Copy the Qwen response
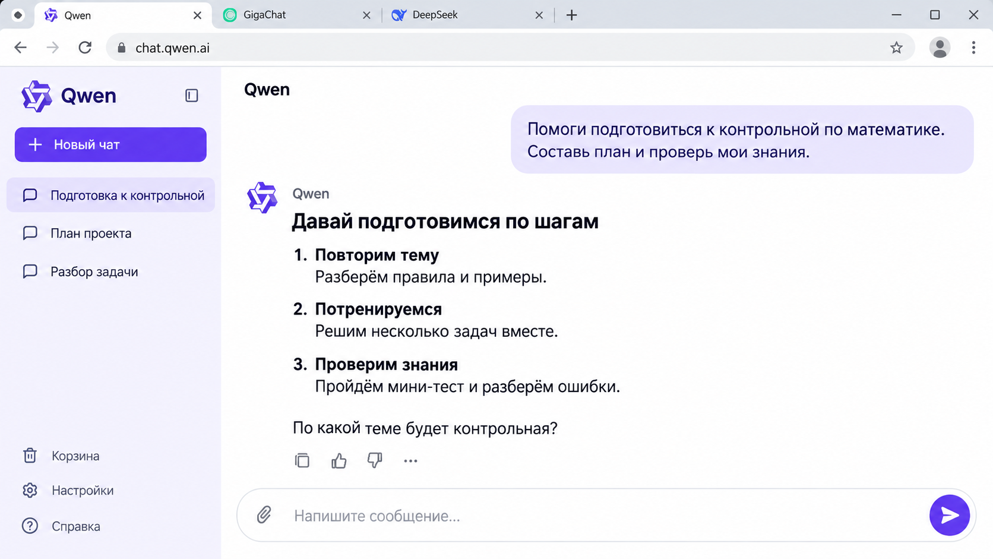Screen dimensions: 993x559 point(302,460)
